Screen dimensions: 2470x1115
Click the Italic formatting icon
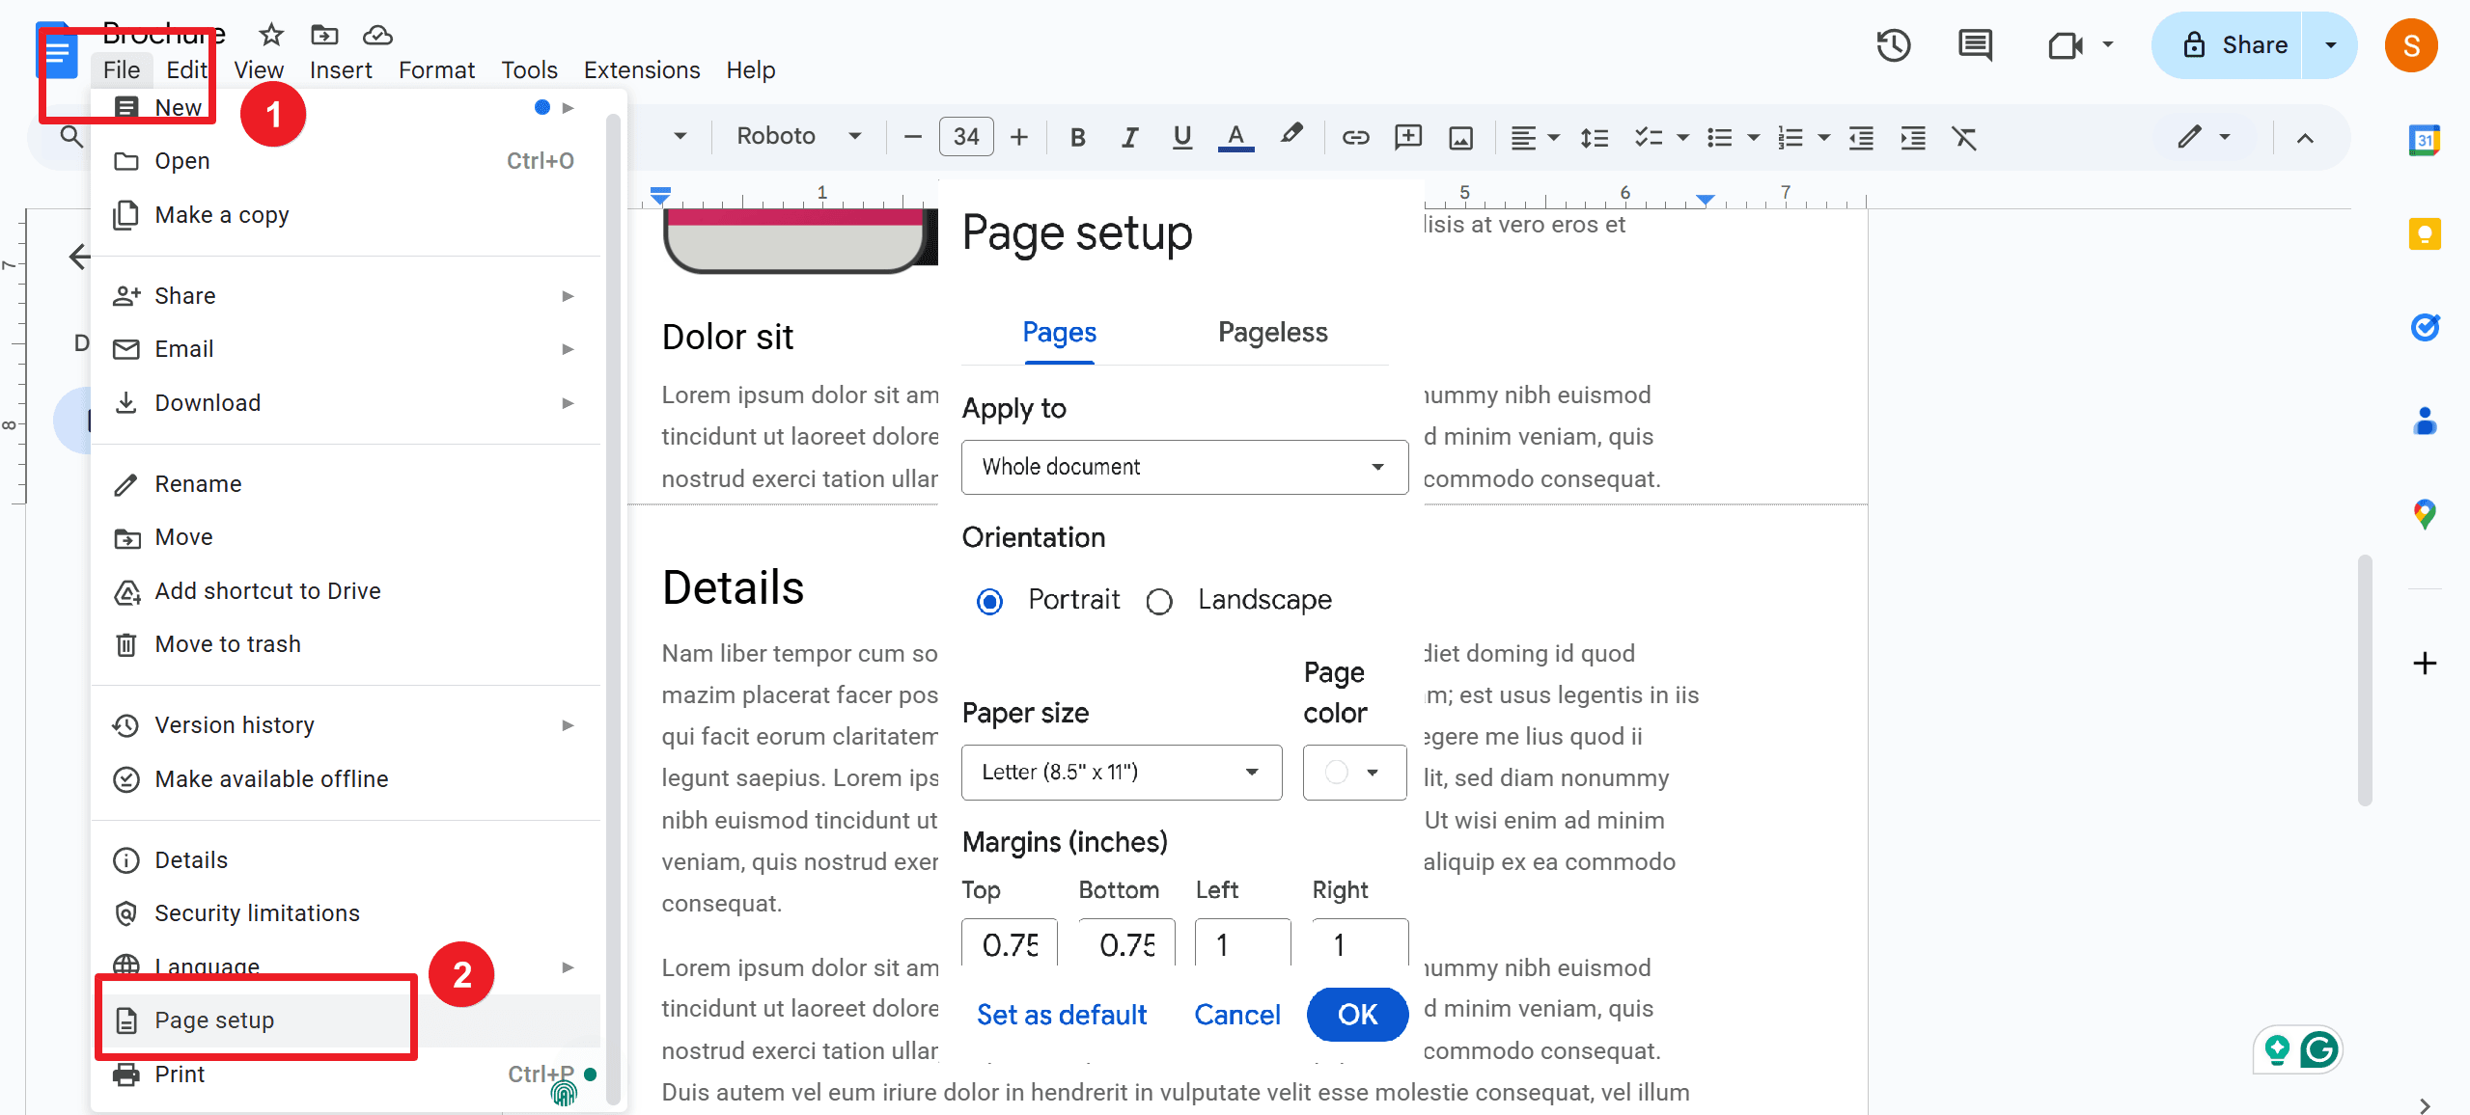click(x=1129, y=139)
